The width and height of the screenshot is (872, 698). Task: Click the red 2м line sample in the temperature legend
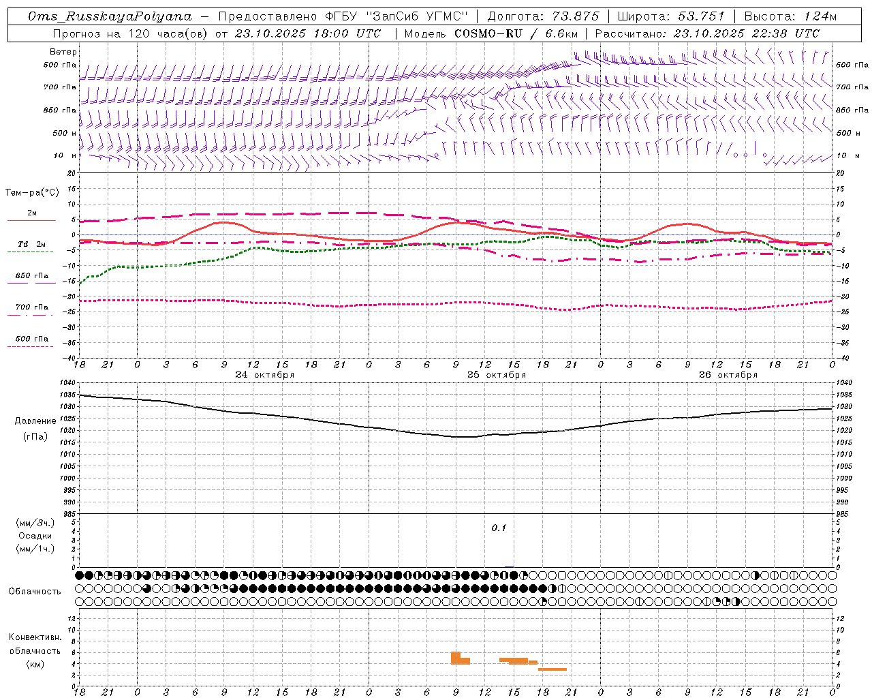(31, 220)
